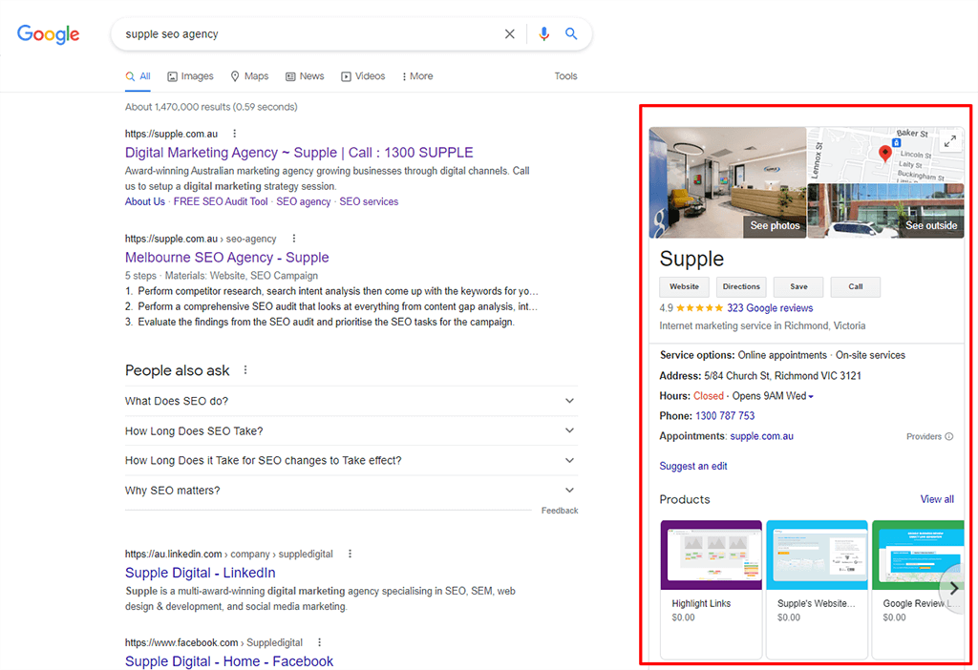
Task: Expand the question 'What Does SEO do?'
Action: pyautogui.click(x=351, y=401)
